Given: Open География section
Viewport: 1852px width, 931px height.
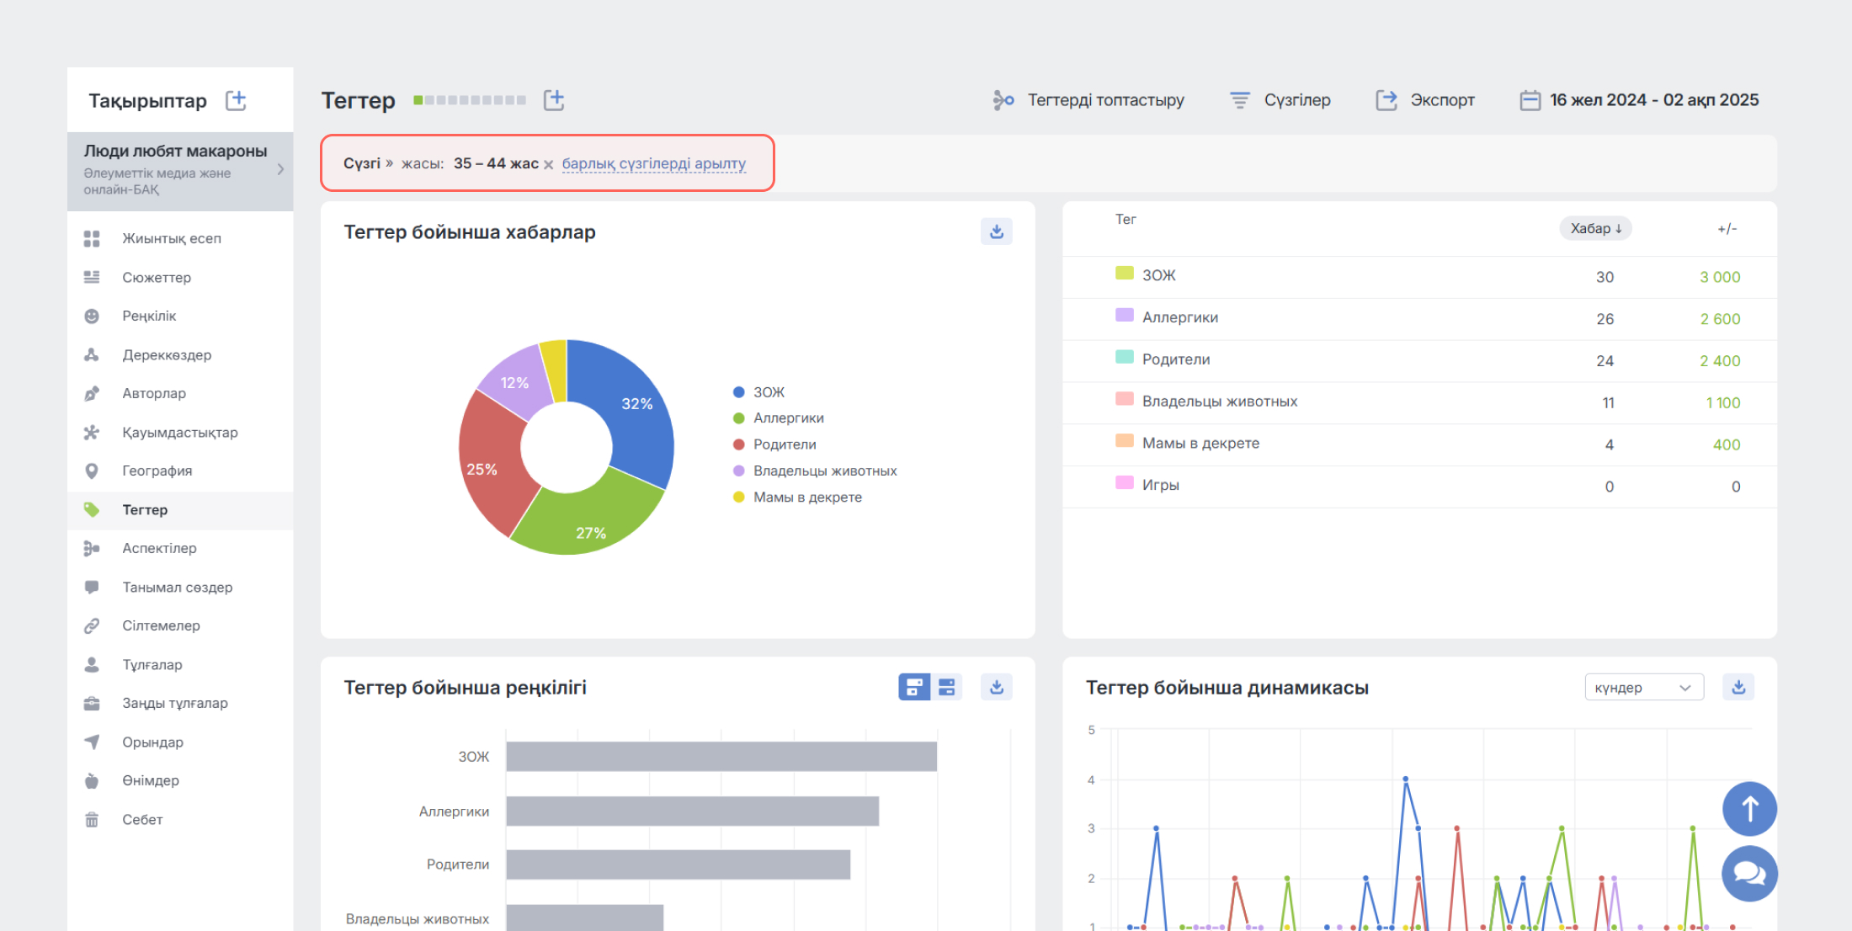Looking at the screenshot, I should click(x=157, y=471).
